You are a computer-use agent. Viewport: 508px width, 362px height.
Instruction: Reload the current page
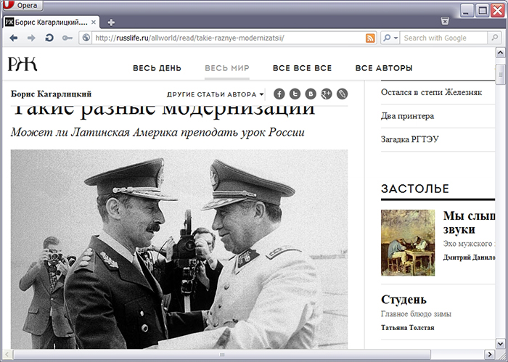point(49,38)
